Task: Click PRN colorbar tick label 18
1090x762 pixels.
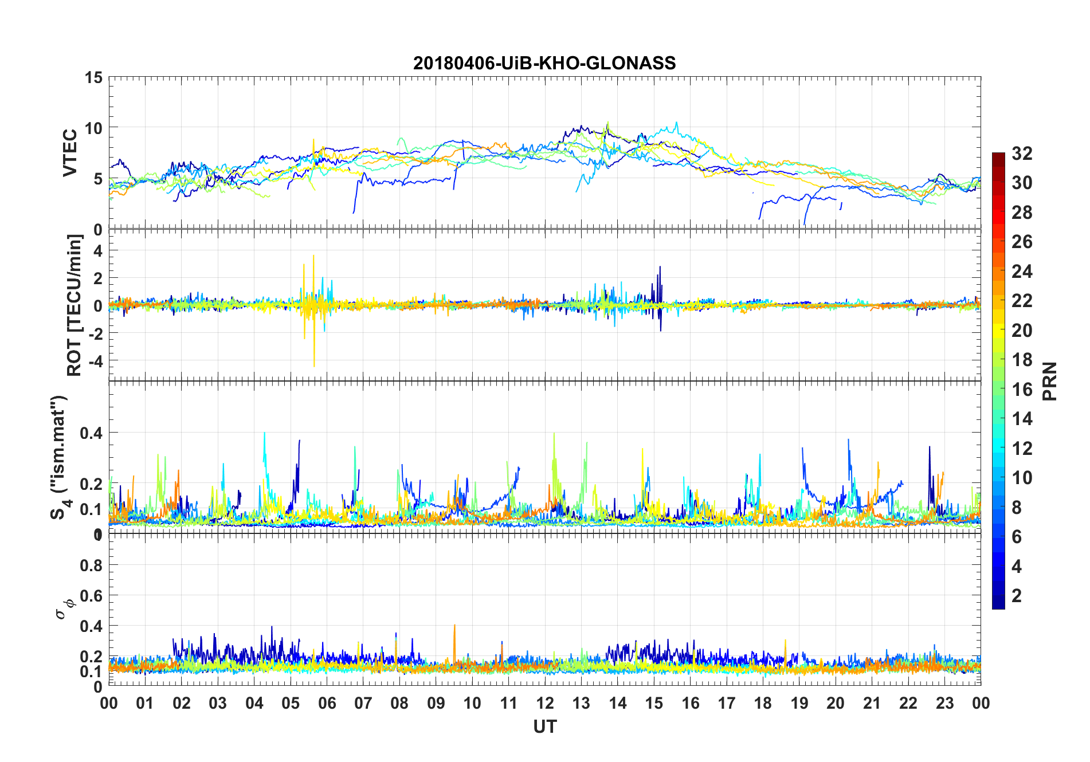Action: pyautogui.click(x=1022, y=360)
